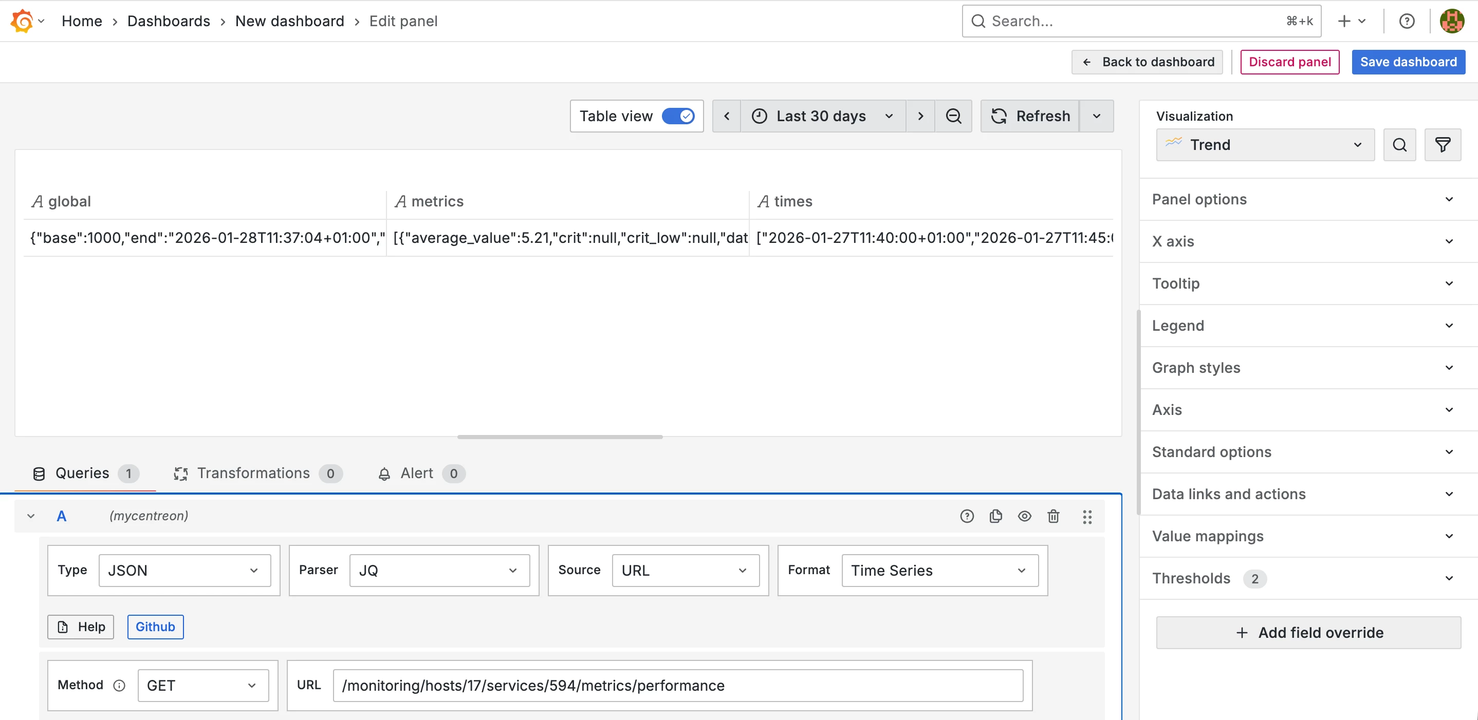This screenshot has width=1478, height=720.
Task: Hide query A with eye icon
Action: pyautogui.click(x=1024, y=516)
